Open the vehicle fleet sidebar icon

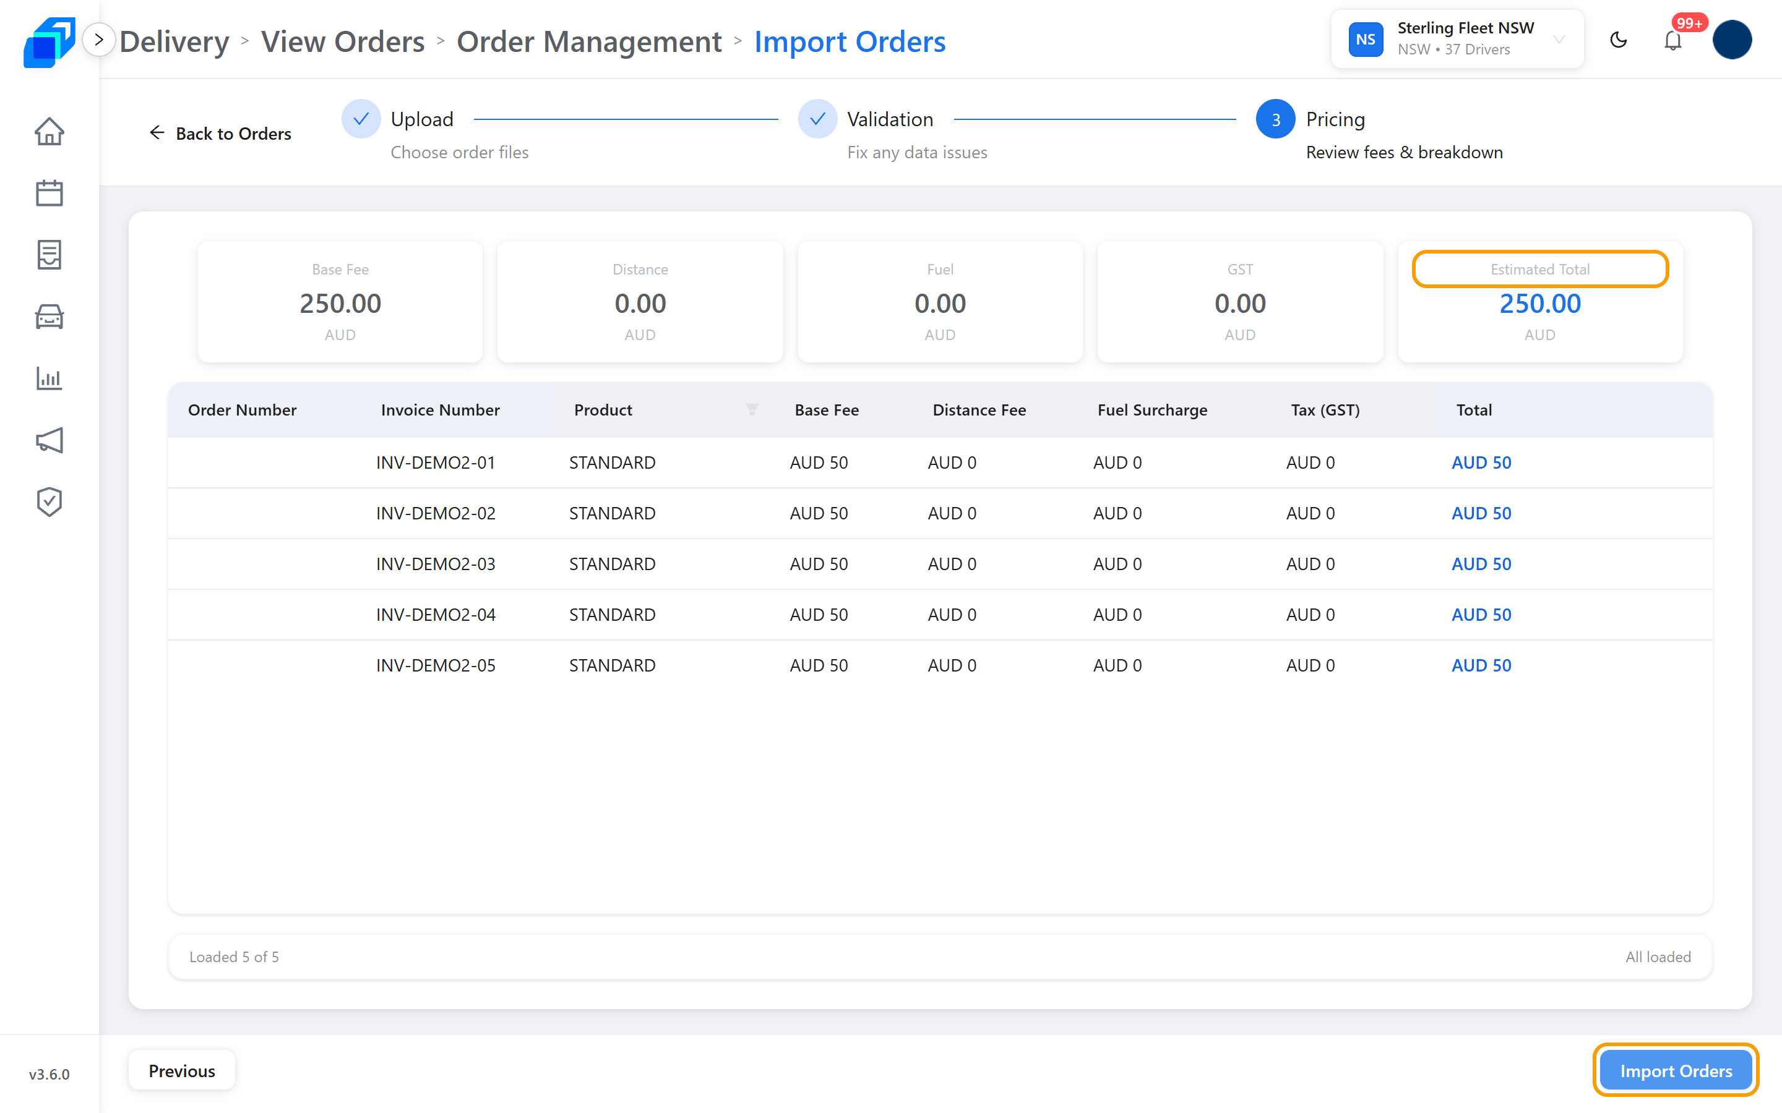49,317
